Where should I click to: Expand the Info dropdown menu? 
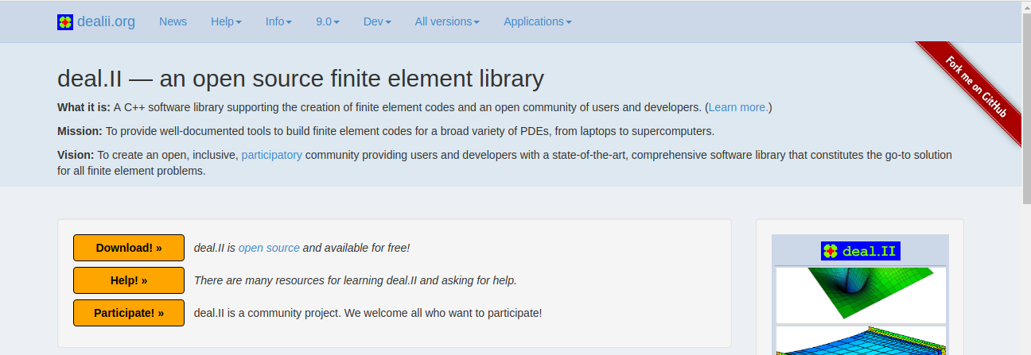pos(278,21)
